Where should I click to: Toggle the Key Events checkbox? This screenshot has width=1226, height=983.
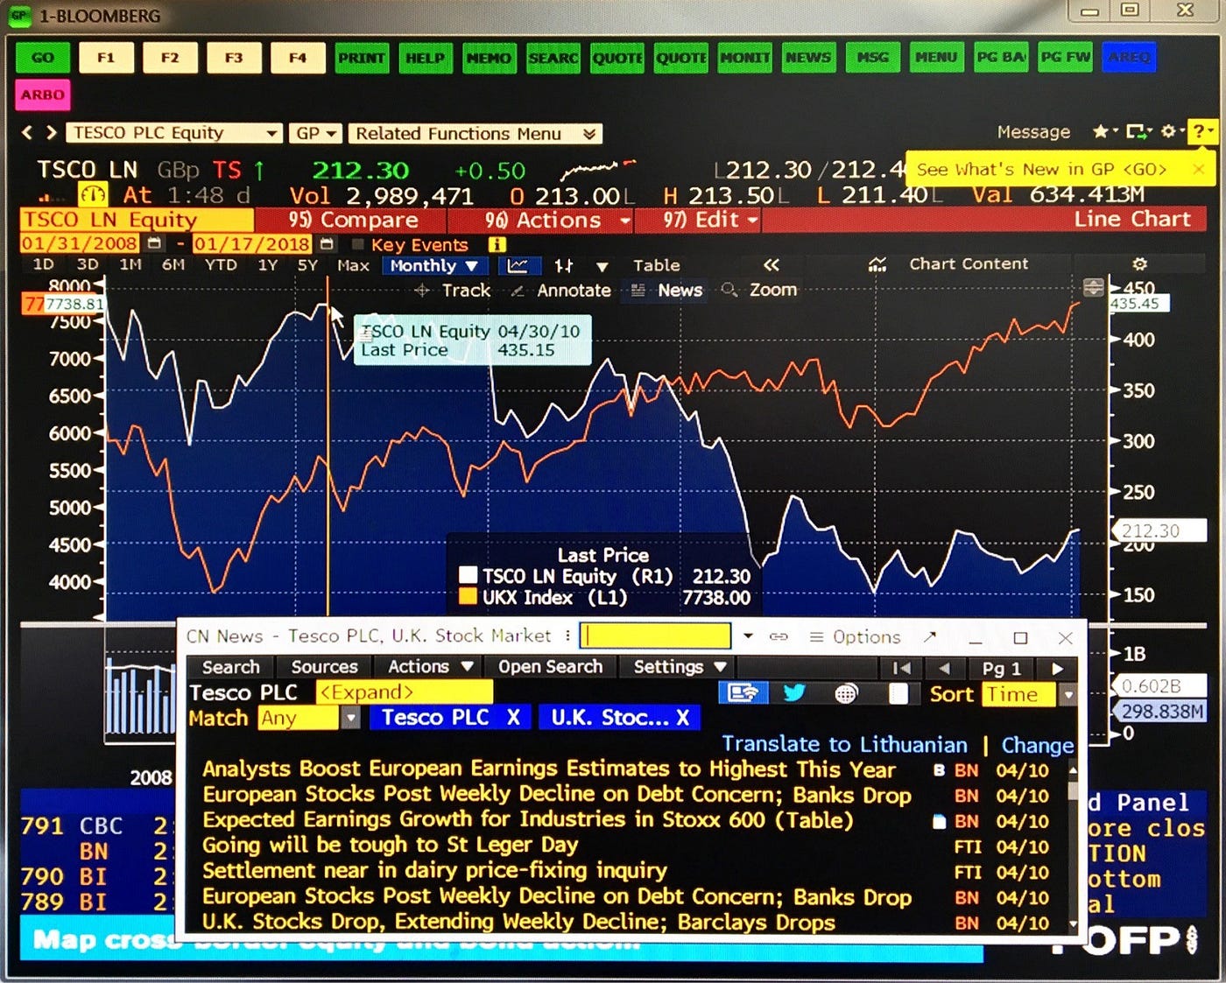(x=356, y=244)
